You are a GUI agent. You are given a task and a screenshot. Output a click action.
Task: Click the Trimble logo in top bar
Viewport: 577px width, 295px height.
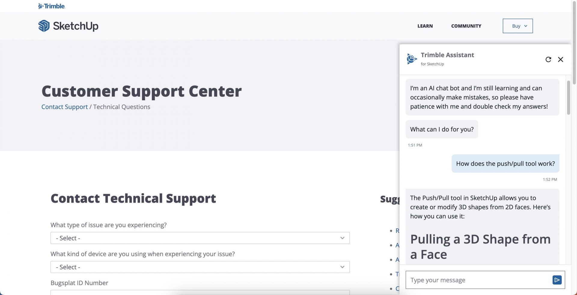52,6
